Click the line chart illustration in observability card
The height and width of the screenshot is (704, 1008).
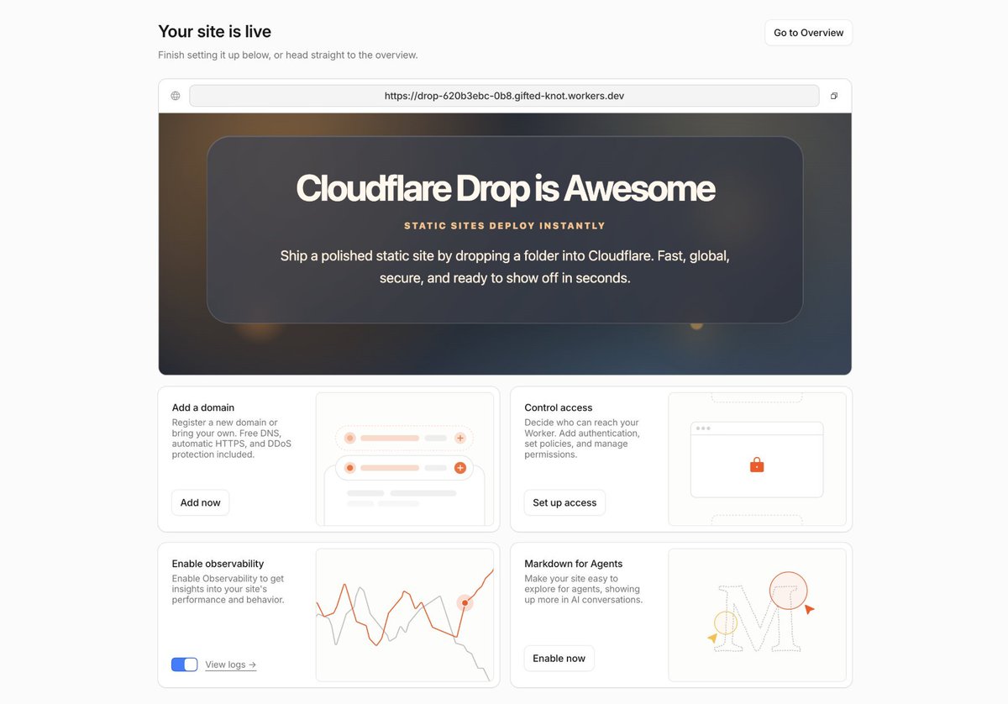pos(405,615)
